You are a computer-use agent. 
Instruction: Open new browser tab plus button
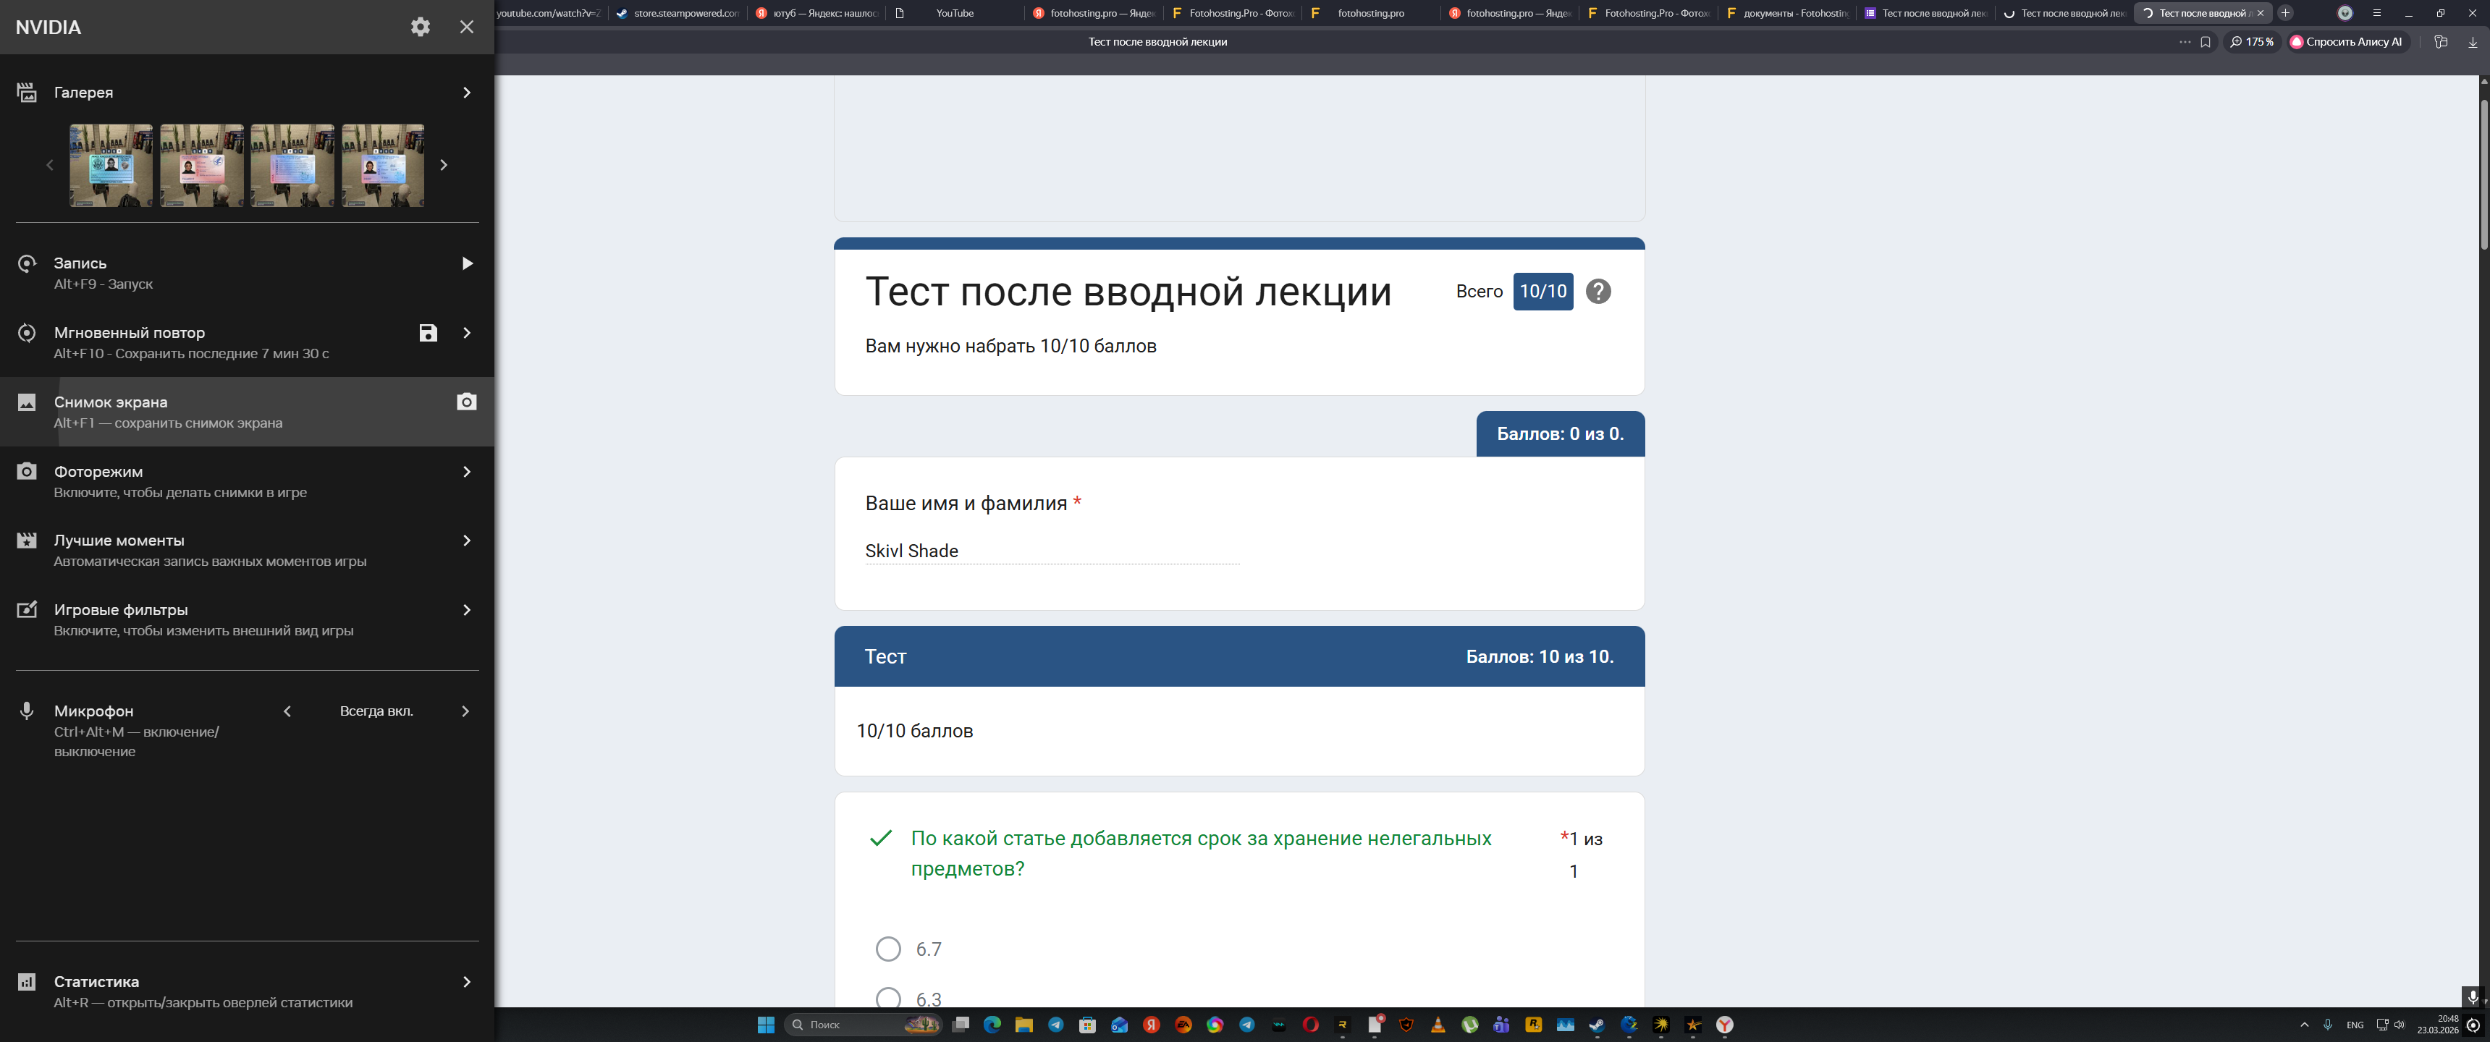click(x=2285, y=12)
